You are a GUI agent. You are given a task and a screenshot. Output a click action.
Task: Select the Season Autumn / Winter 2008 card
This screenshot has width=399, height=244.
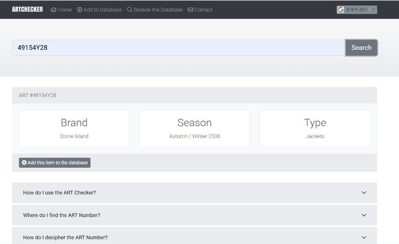[x=195, y=128]
